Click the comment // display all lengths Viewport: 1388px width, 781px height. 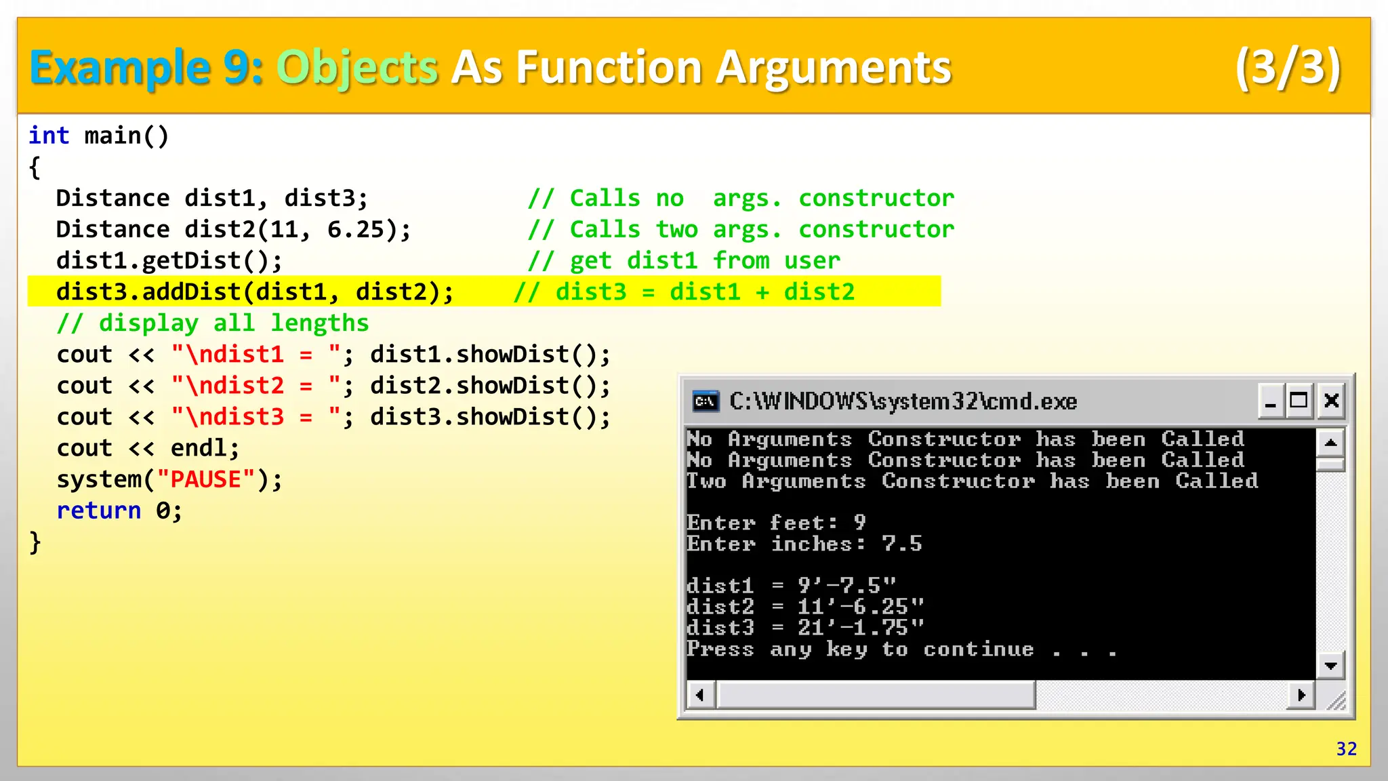[213, 323]
